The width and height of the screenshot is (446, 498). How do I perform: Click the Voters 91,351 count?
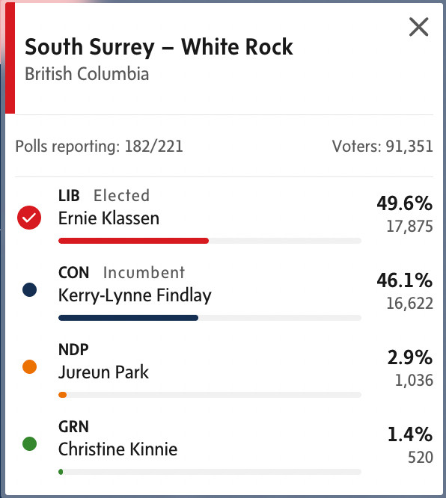pos(382,147)
